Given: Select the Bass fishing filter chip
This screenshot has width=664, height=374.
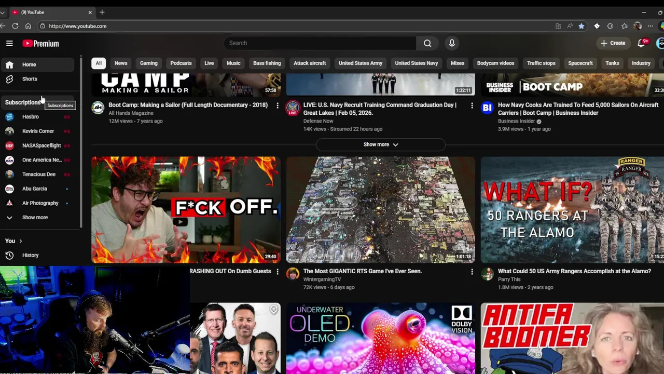Looking at the screenshot, I should coord(267,63).
